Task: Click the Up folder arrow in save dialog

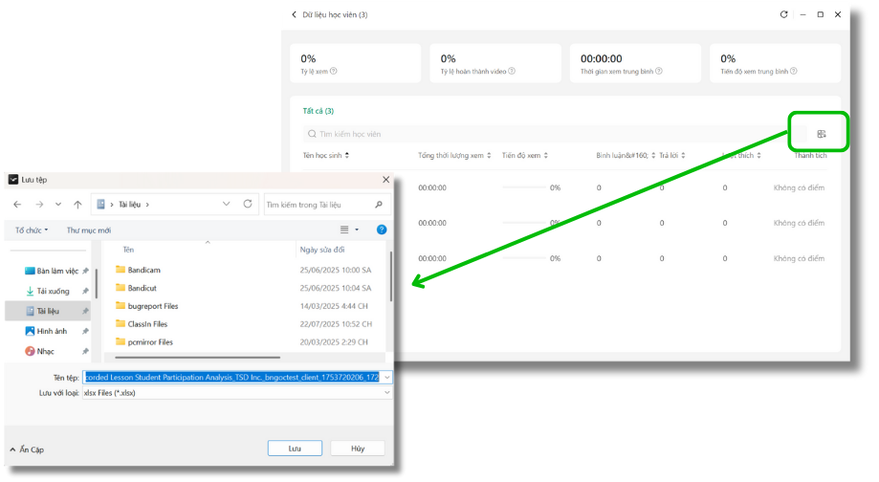Action: tap(77, 205)
